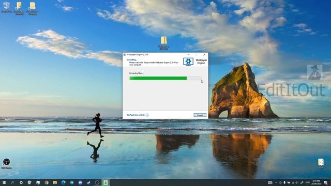The width and height of the screenshot is (331, 186).
Task: Focus the active green installer taskbar button
Action: (x=106, y=182)
